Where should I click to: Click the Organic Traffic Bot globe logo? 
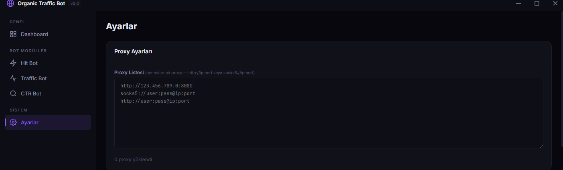point(10,4)
